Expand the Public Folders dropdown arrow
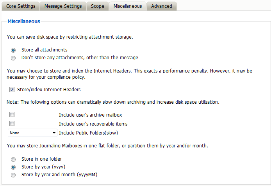The image size is (271, 186). 54,133
